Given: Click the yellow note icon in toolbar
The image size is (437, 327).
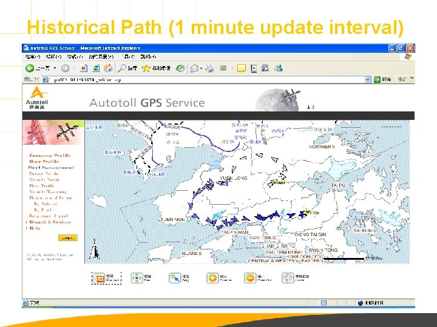Looking at the screenshot, I should (x=242, y=68).
